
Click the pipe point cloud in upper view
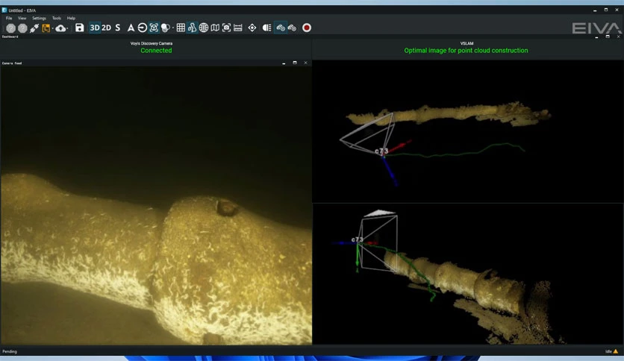pos(448,113)
